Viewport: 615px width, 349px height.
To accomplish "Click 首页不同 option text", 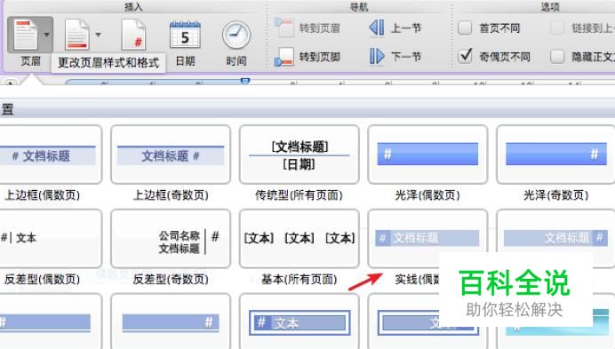I will click(499, 28).
